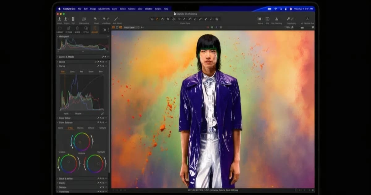Open the Camera menu
This screenshot has height=195, width=371.
coord(132,9)
